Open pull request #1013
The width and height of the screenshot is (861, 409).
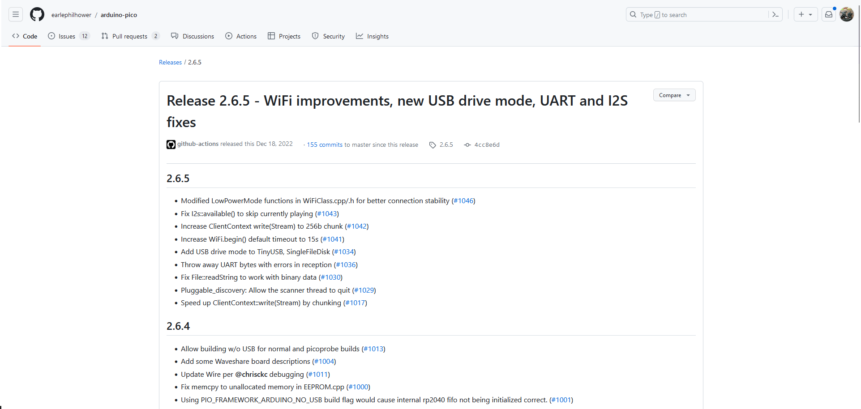(x=373, y=349)
